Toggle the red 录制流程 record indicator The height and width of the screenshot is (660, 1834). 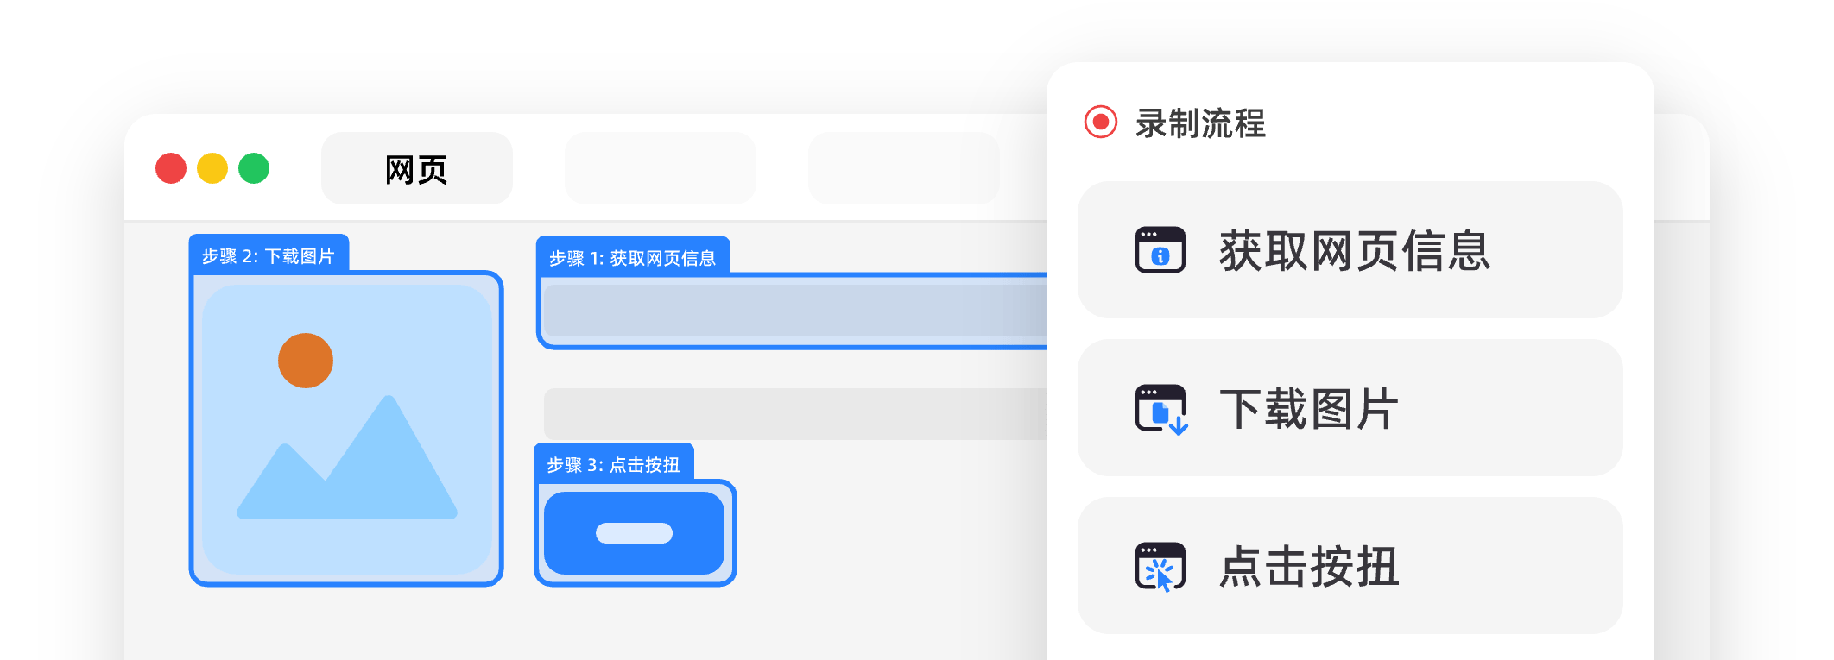[1101, 122]
